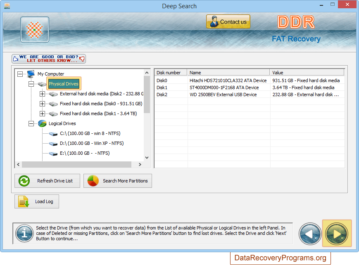Expand Fixed hard disk media Disk1 node
The width and height of the screenshot is (359, 265).
pos(42,114)
